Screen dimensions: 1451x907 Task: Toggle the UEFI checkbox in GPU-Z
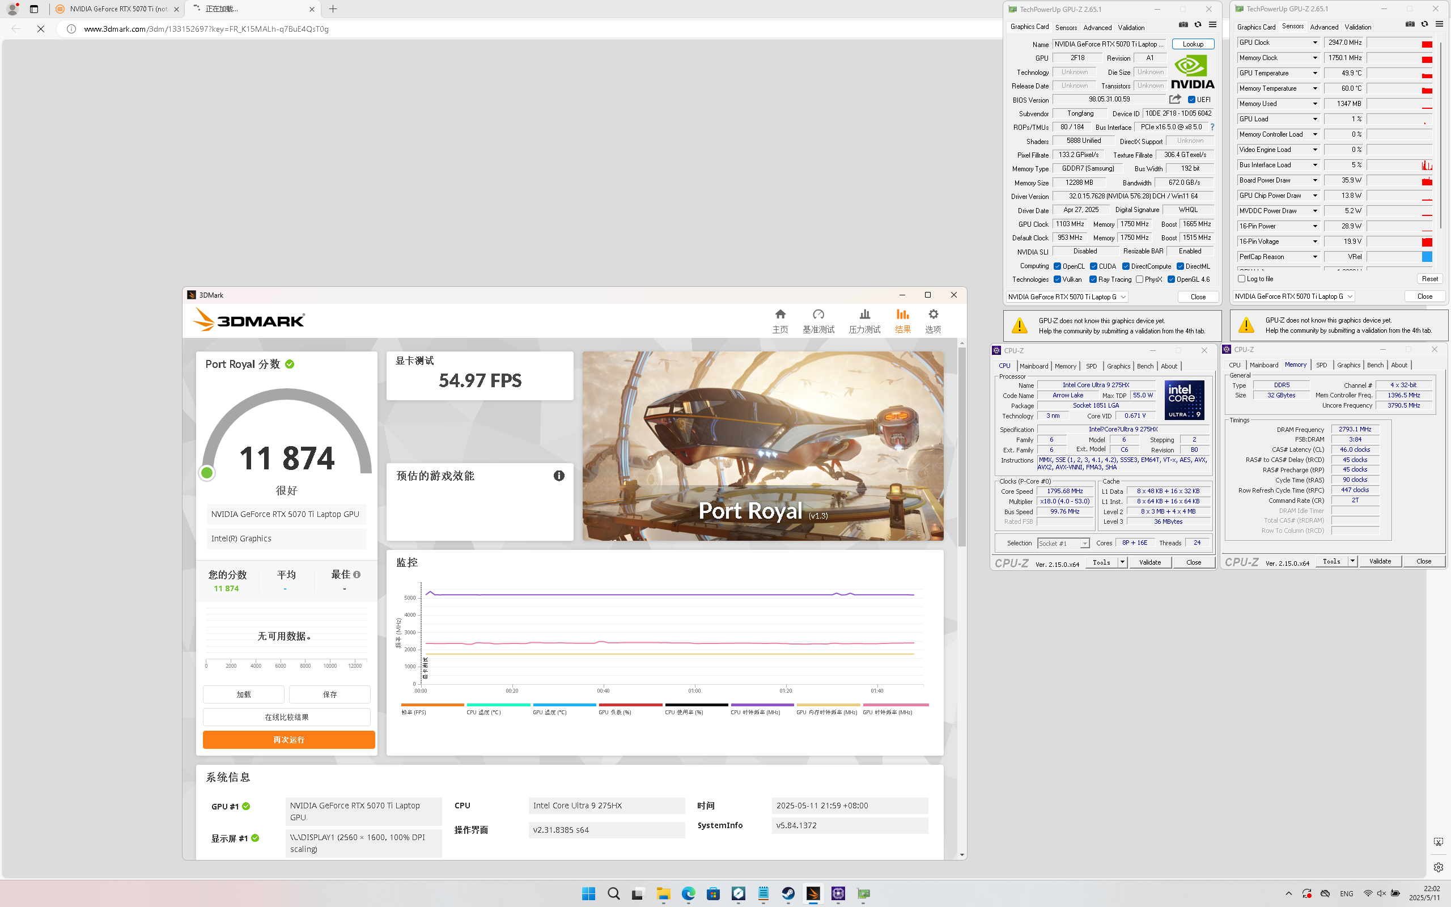1192,100
